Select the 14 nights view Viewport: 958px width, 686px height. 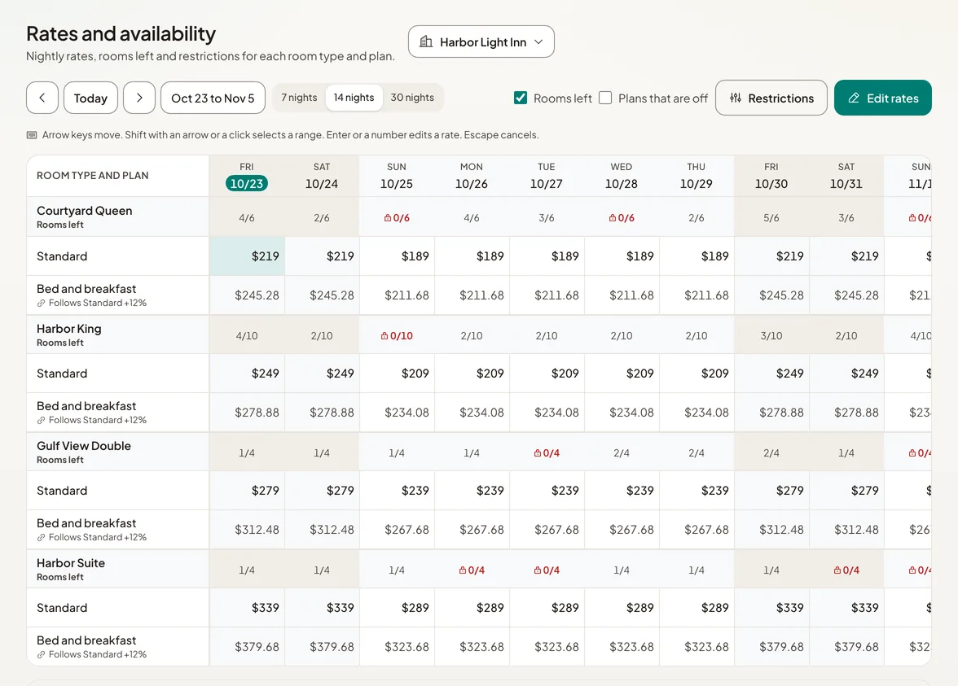[354, 98]
